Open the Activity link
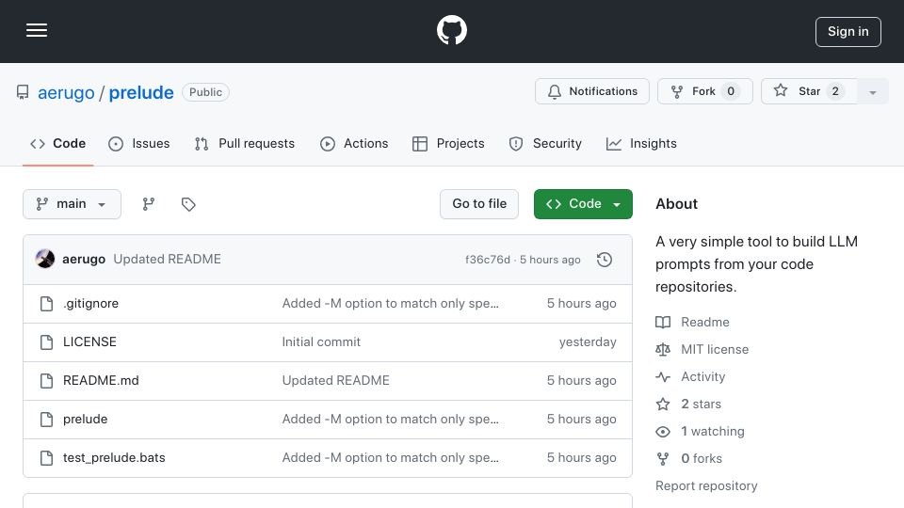Viewport: 904px width, 508px height. pyautogui.click(x=690, y=376)
